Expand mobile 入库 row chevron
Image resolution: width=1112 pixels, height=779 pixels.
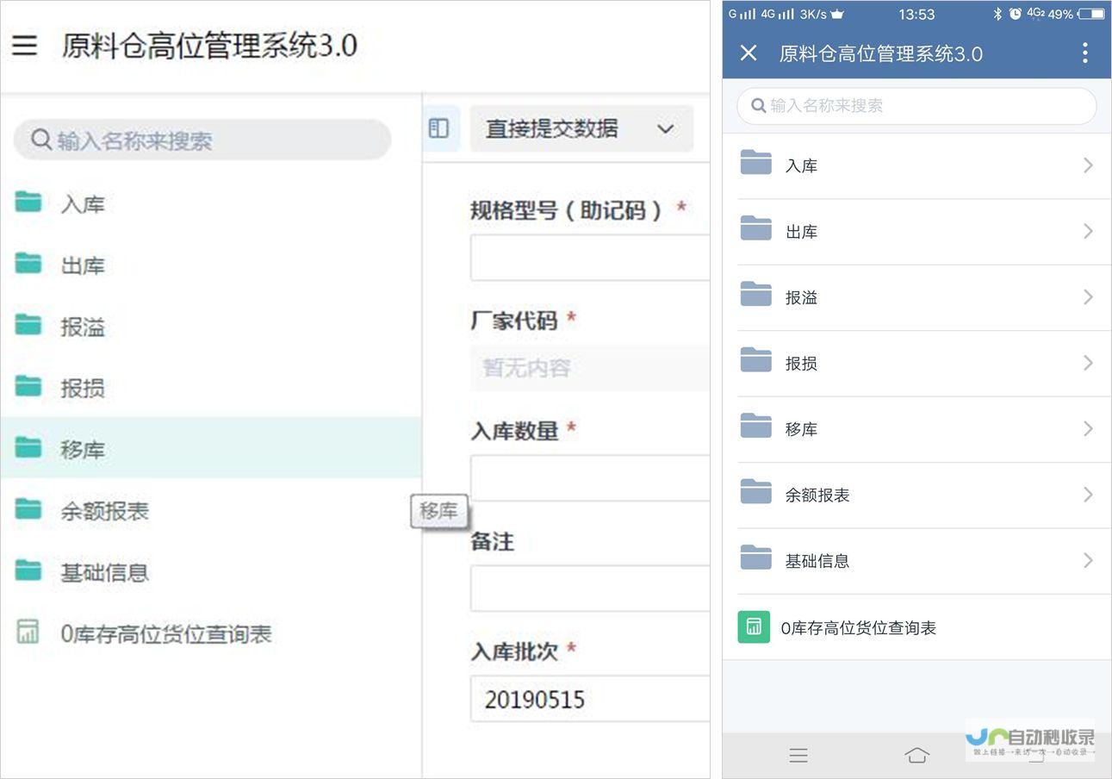pyautogui.click(x=1088, y=165)
